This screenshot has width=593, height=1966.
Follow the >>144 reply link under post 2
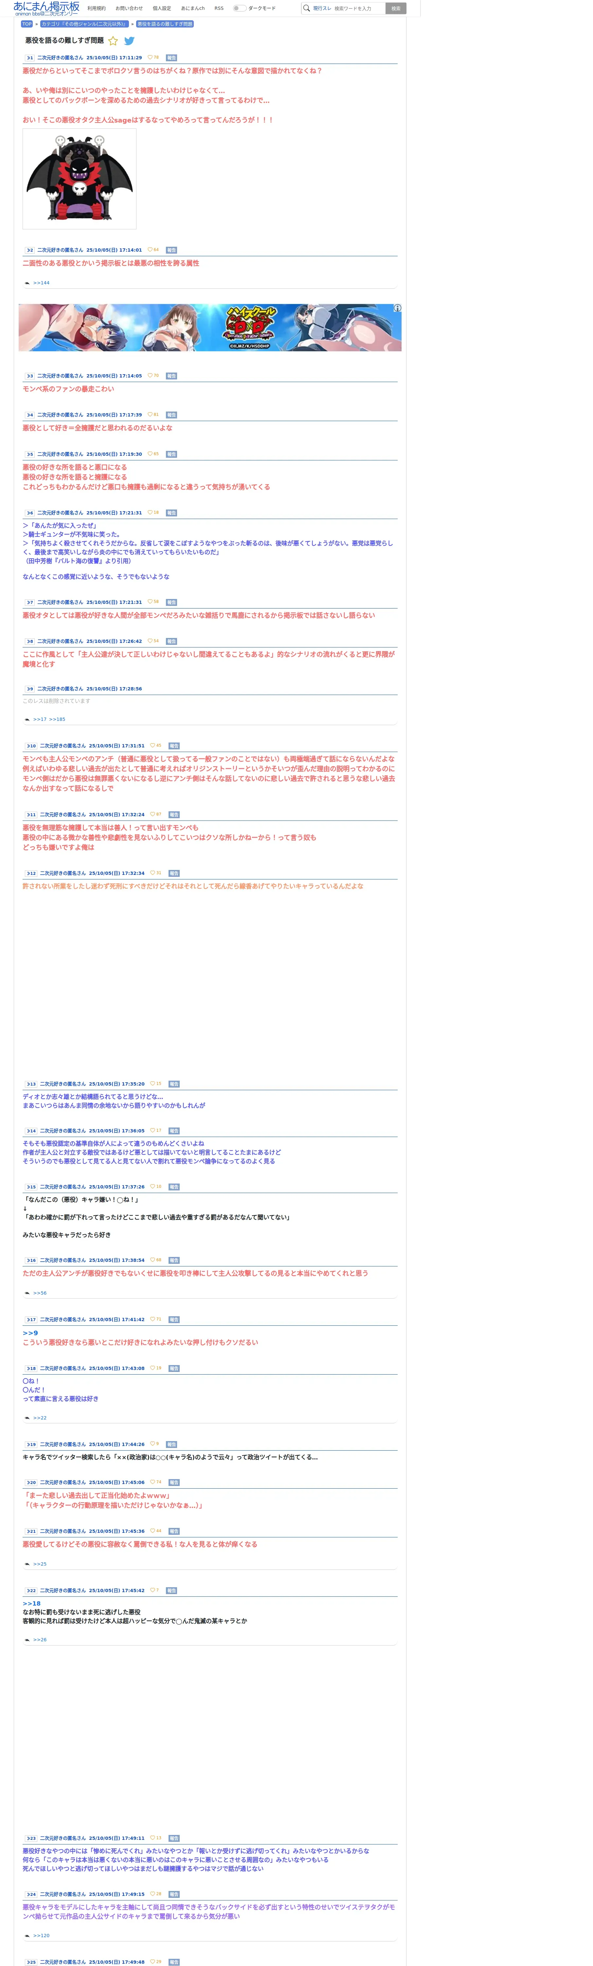(x=41, y=283)
